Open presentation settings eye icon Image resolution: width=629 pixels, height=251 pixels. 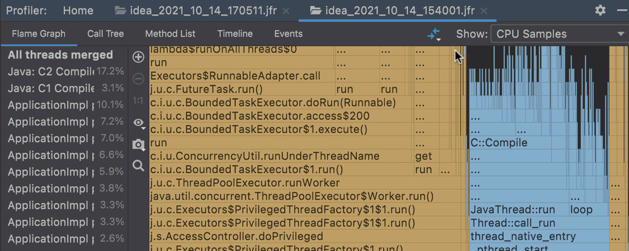[x=138, y=123]
